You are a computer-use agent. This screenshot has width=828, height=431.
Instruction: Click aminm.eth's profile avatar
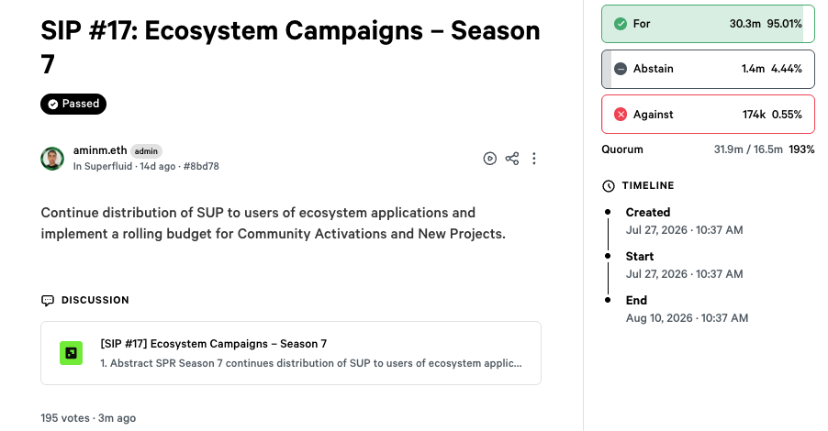tap(52, 159)
